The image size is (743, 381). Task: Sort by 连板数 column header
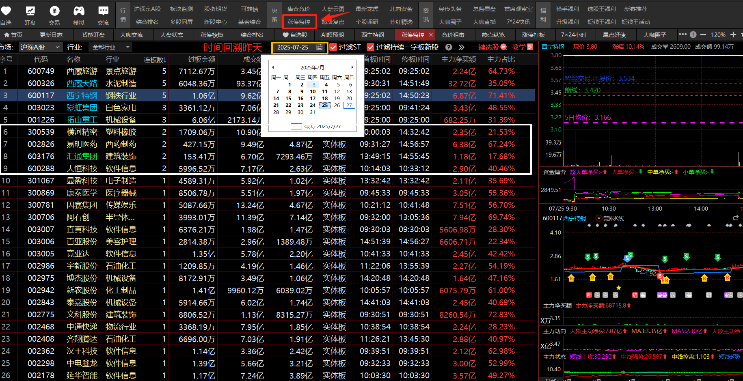pyautogui.click(x=155, y=60)
